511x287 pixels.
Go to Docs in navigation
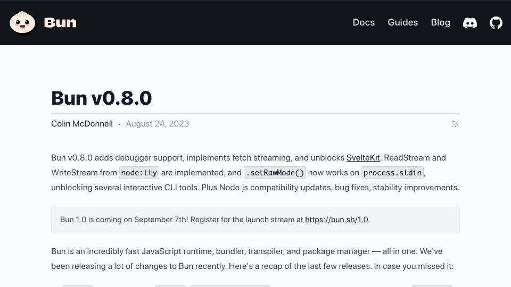(x=364, y=22)
